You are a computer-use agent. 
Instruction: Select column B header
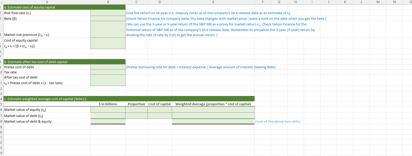[x=108, y=2]
